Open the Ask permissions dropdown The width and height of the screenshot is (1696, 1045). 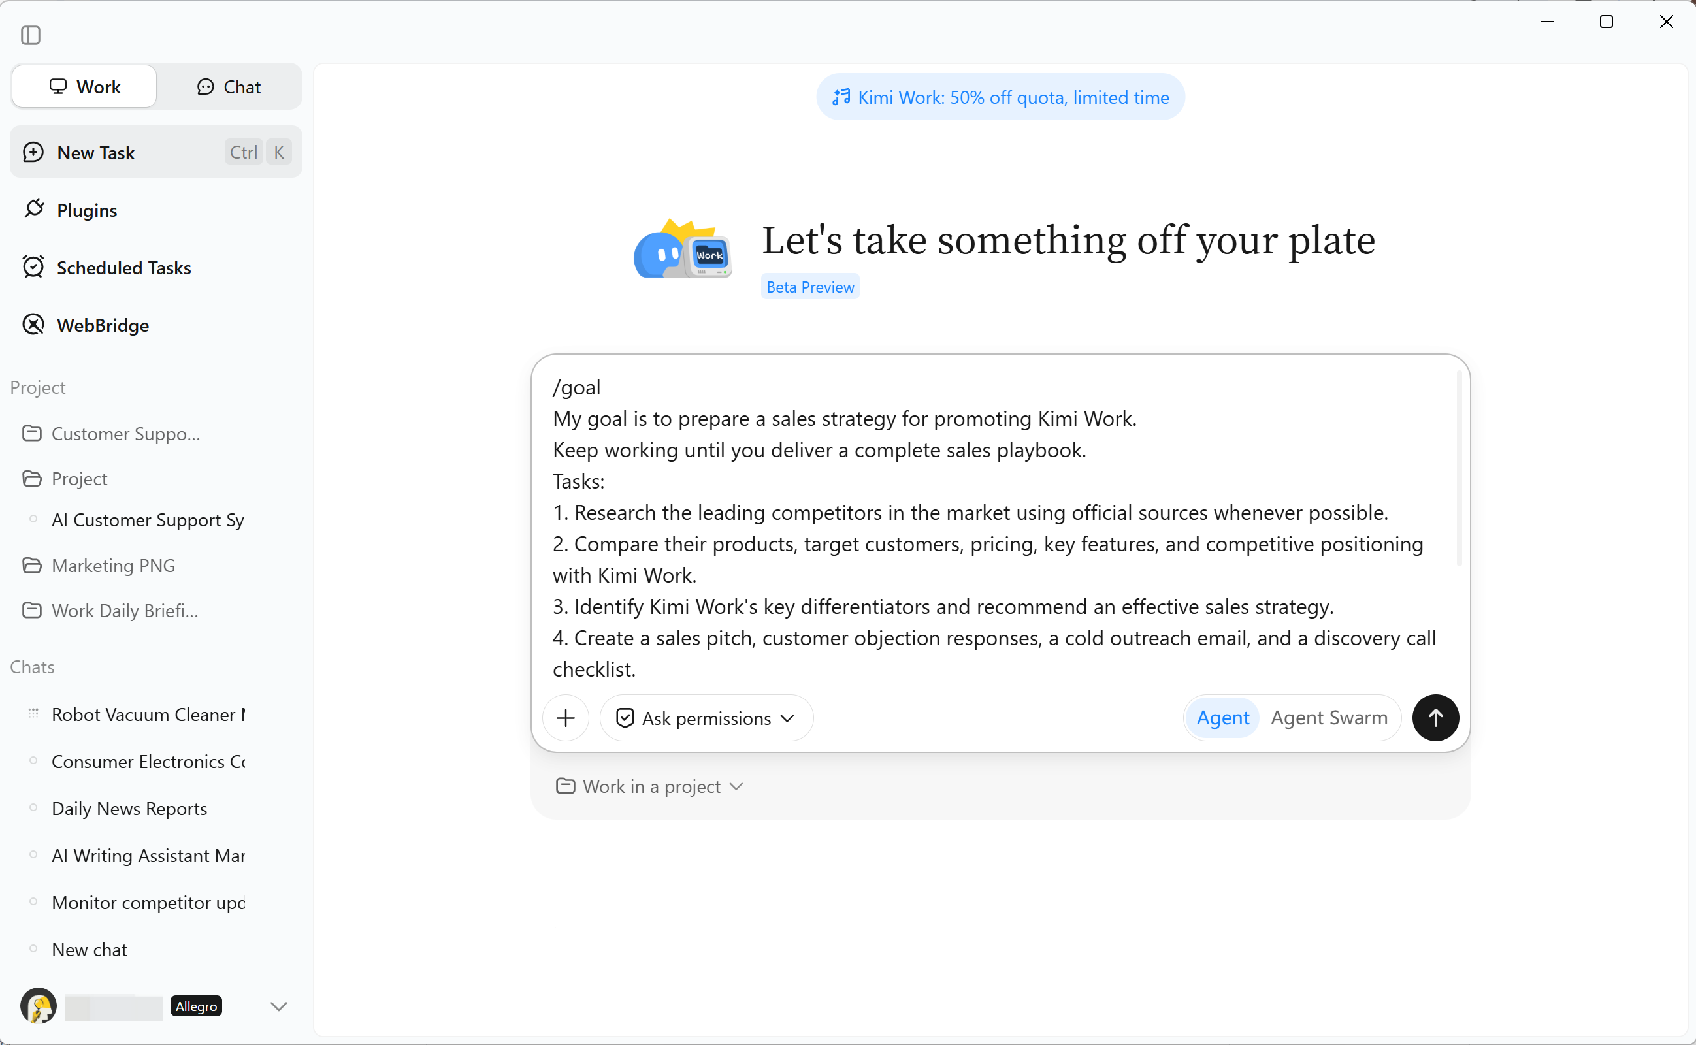point(706,718)
